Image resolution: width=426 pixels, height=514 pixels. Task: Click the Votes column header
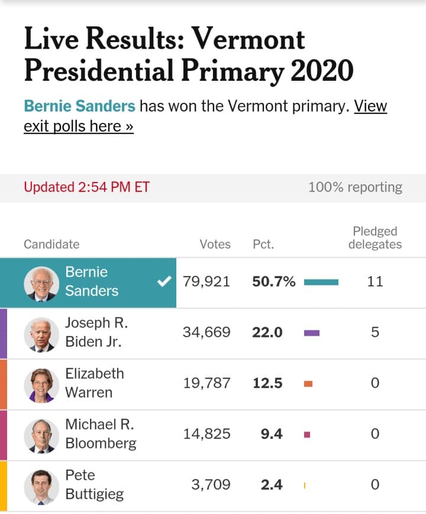215,244
